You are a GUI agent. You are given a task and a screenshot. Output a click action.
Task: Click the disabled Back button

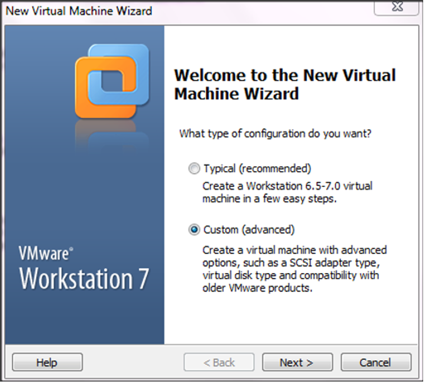pyautogui.click(x=219, y=362)
